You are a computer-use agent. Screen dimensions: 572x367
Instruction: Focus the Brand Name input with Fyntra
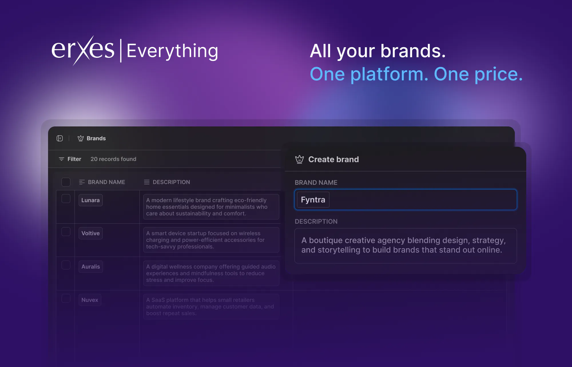tap(406, 200)
